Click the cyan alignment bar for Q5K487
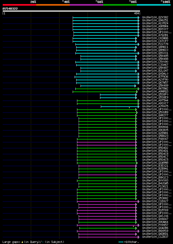 tap(110, 68)
